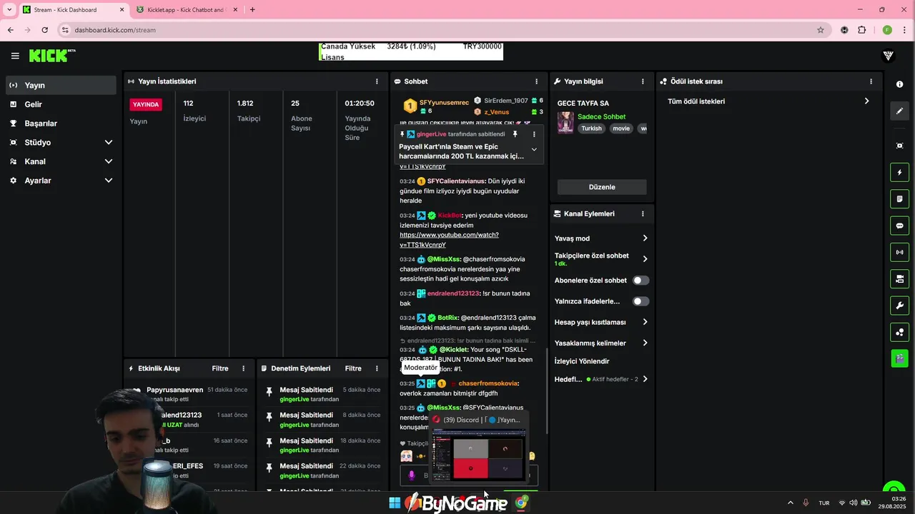Screen dimensions: 915x514
Task: Click the camera list icon in right sidebar
Action: (899, 278)
